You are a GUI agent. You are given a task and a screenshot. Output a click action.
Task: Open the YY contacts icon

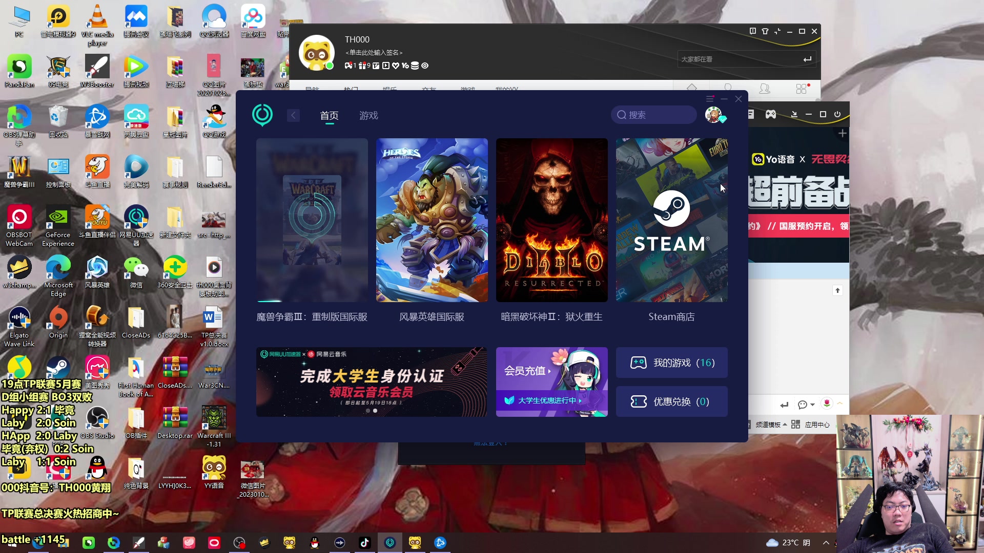click(765, 89)
